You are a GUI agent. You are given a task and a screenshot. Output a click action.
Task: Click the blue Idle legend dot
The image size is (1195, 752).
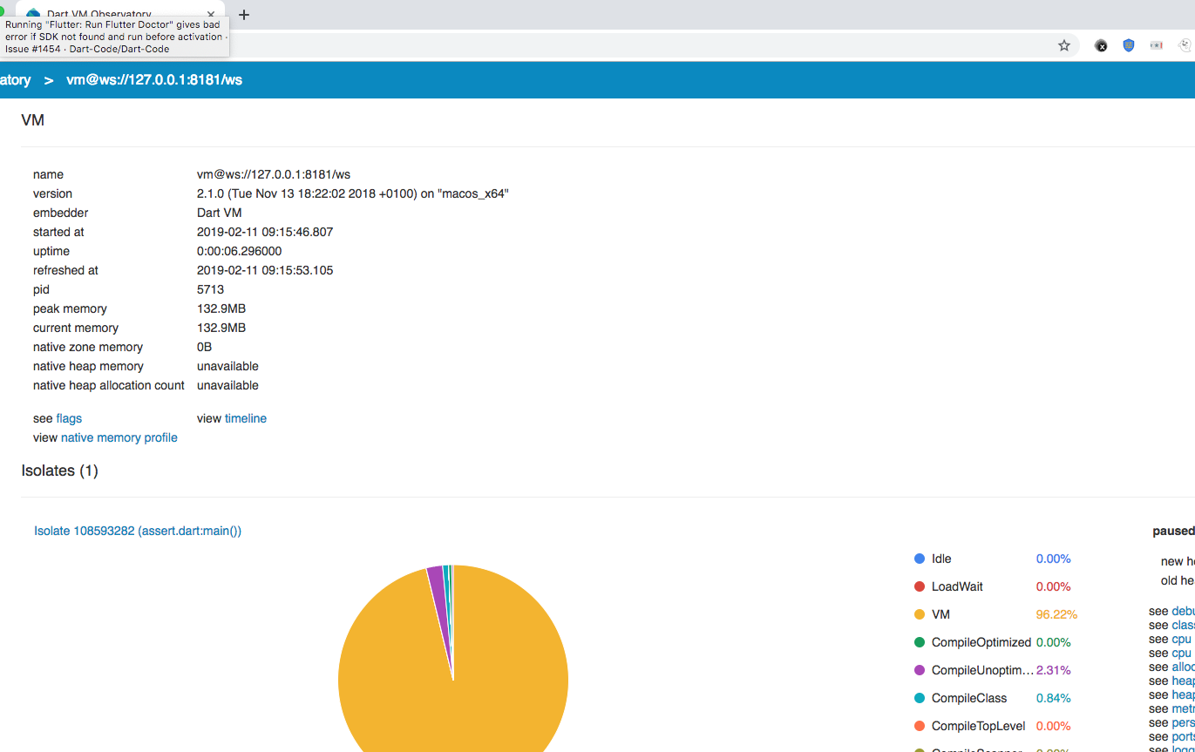coord(919,559)
